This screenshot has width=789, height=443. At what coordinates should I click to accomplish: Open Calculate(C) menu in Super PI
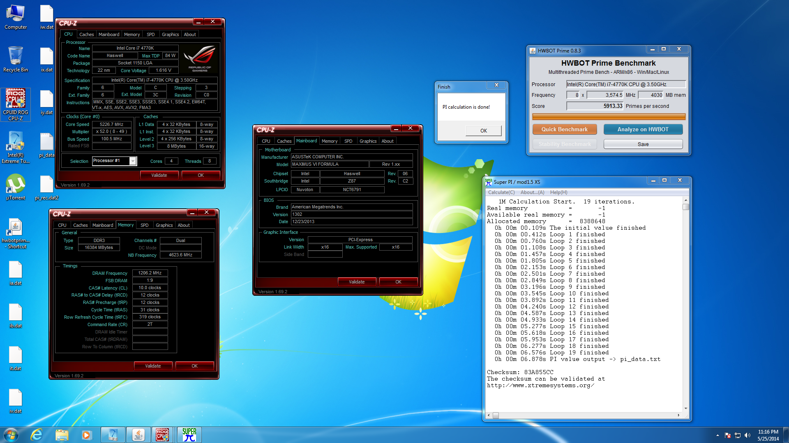(x=501, y=192)
